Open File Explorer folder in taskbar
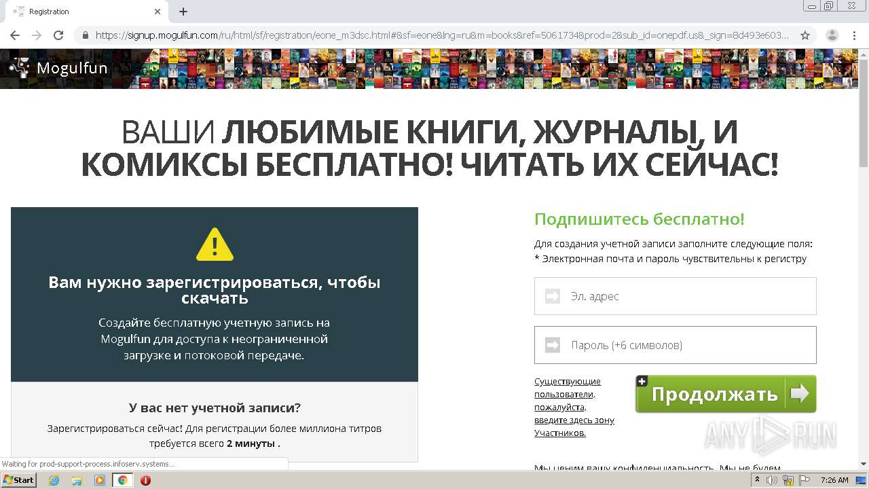This screenshot has height=489, width=869. click(x=77, y=480)
